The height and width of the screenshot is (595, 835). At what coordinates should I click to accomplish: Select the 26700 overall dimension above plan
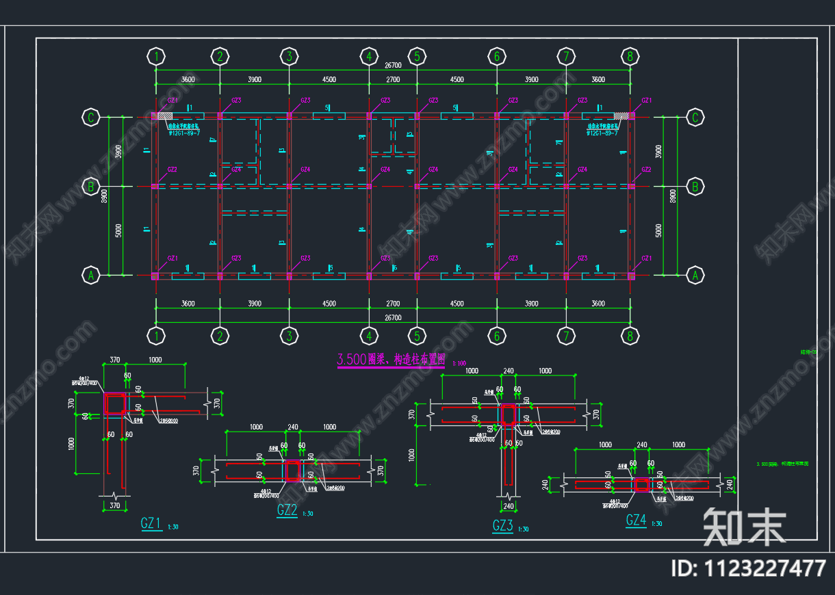(392, 66)
